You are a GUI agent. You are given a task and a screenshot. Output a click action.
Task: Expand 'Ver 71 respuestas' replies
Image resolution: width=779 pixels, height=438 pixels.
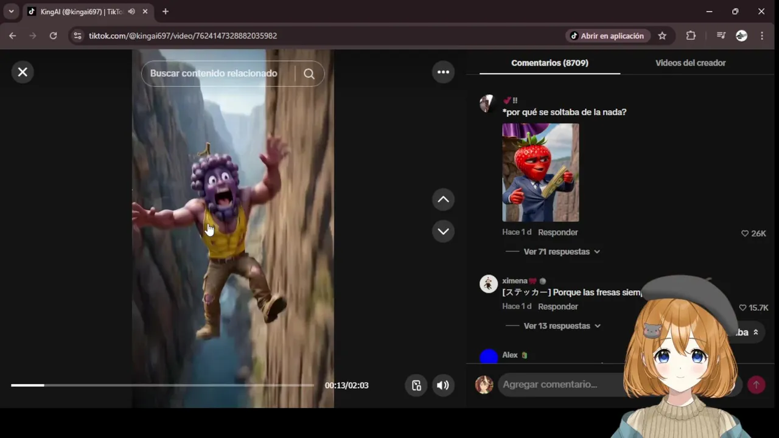pos(562,252)
